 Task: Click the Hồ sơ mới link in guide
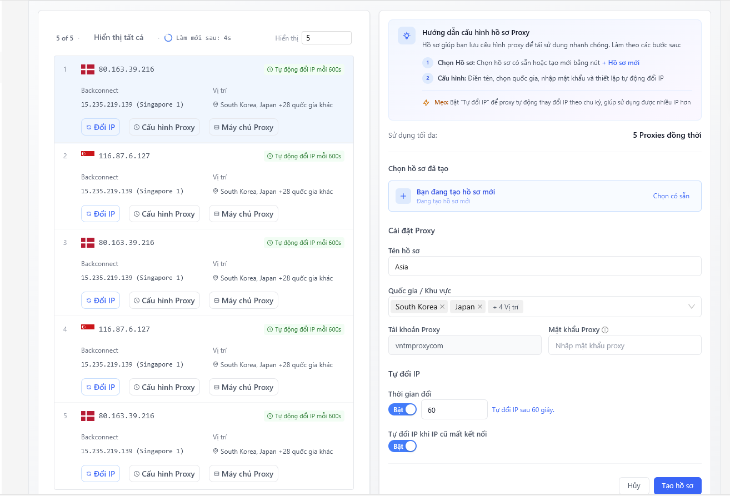(x=623, y=63)
